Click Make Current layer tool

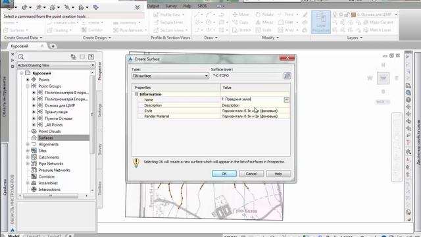pos(378,22)
